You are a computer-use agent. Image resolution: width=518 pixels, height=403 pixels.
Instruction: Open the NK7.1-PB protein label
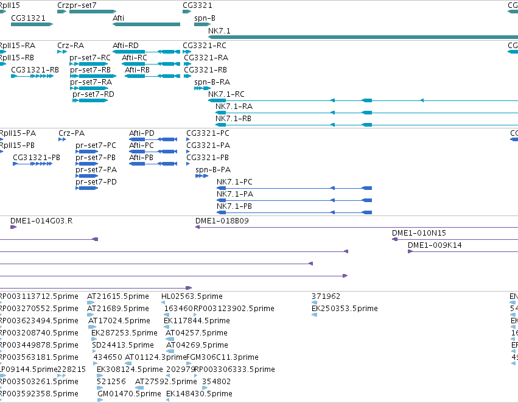(x=234, y=207)
